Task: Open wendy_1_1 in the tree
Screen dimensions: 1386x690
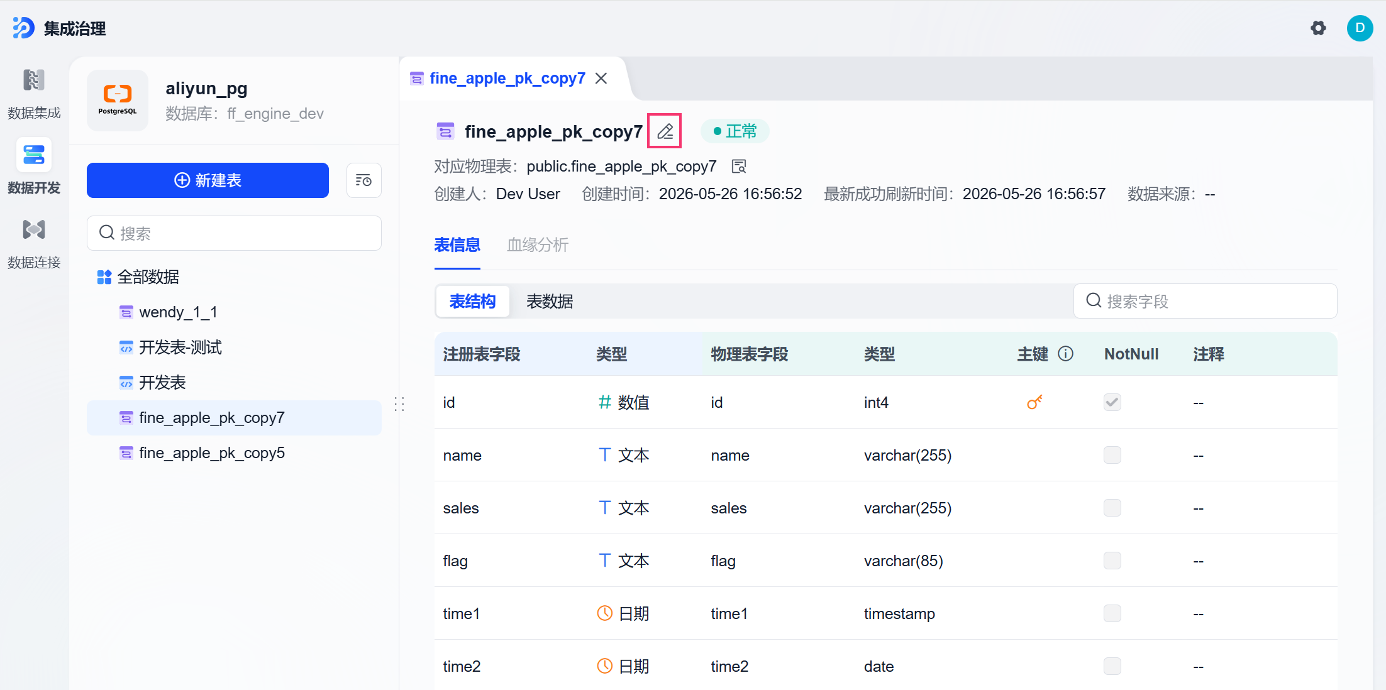Action: tap(234, 312)
